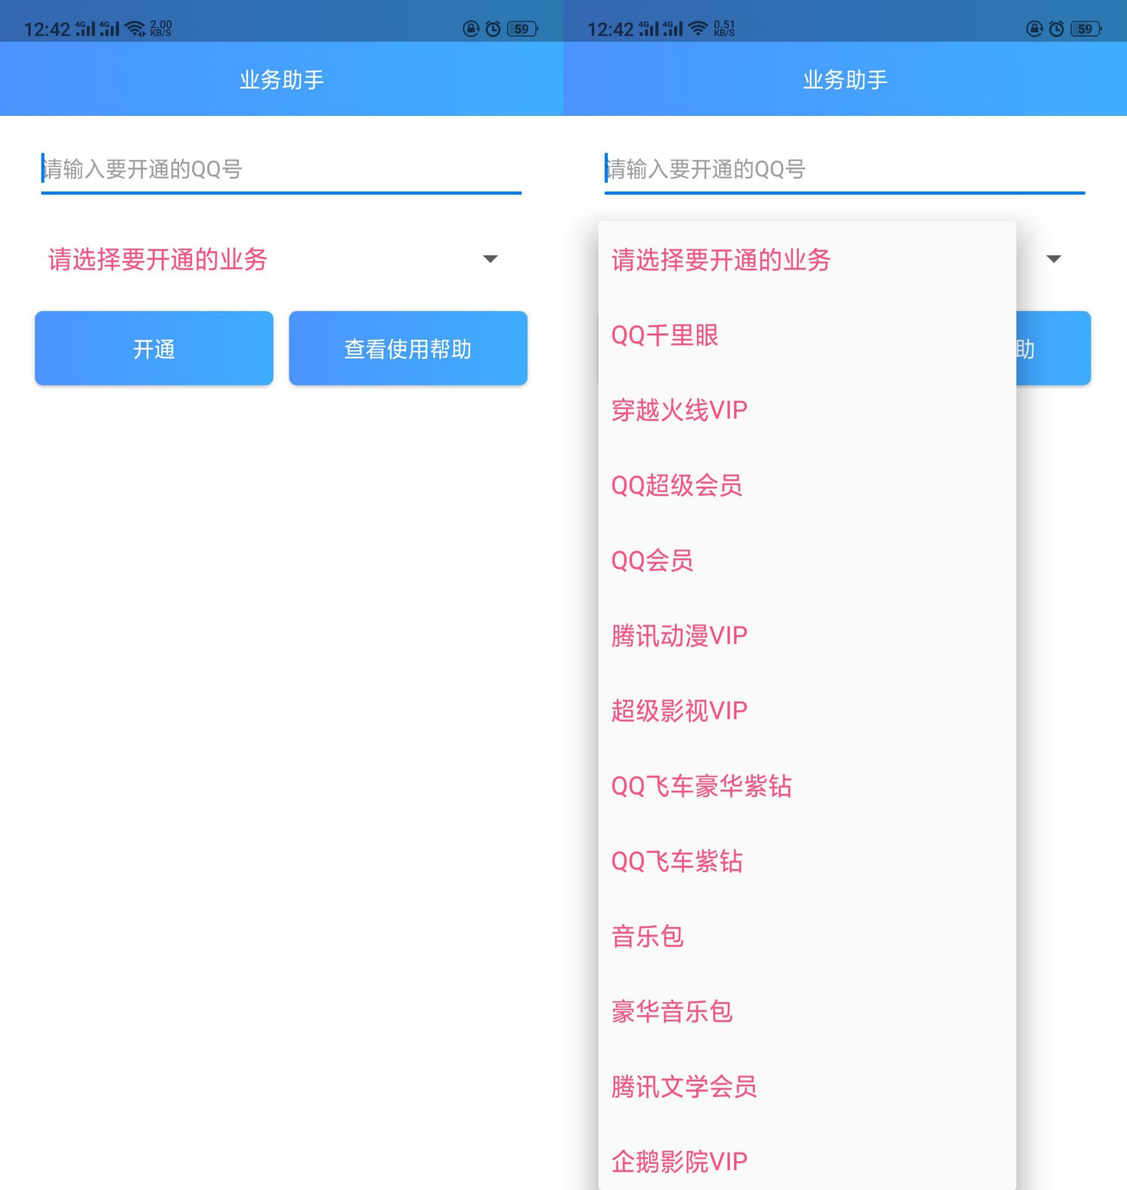Choose 穿越火线VIP option

[679, 410]
